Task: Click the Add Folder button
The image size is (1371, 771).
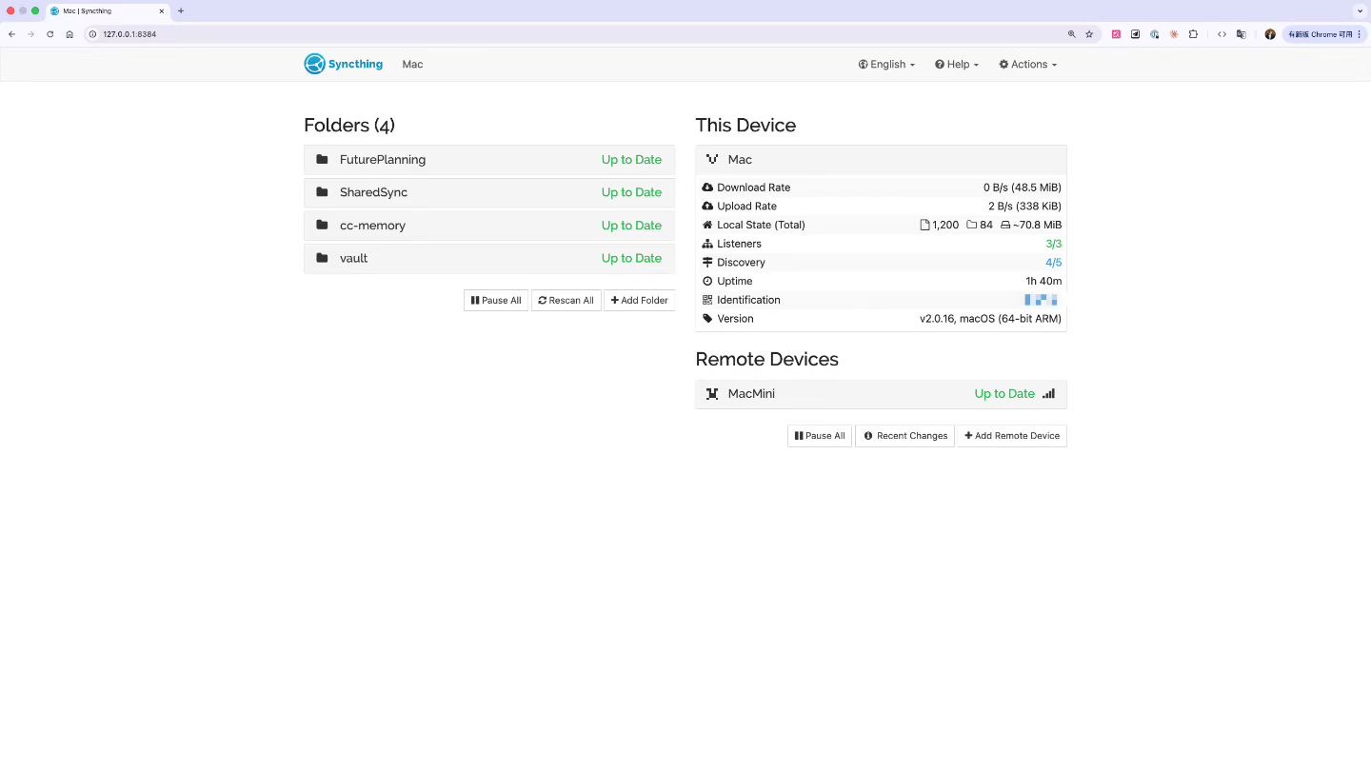Action: 639,301
